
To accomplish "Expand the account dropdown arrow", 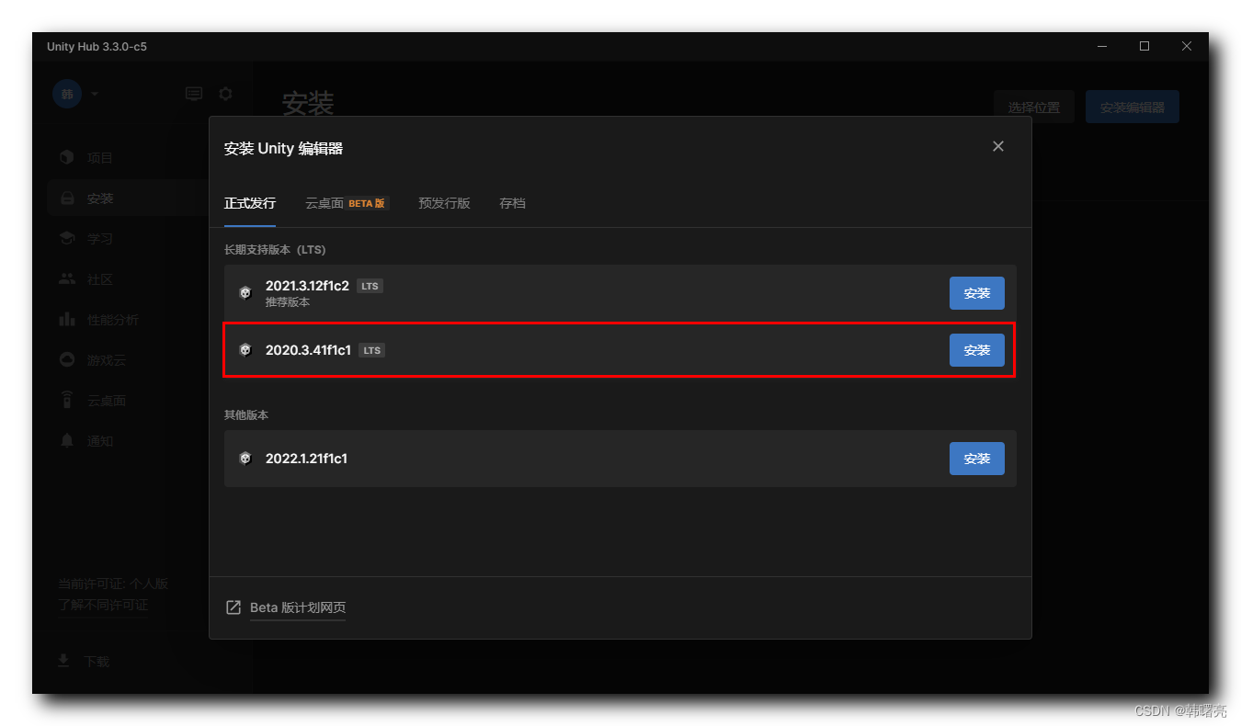I will (x=95, y=94).
